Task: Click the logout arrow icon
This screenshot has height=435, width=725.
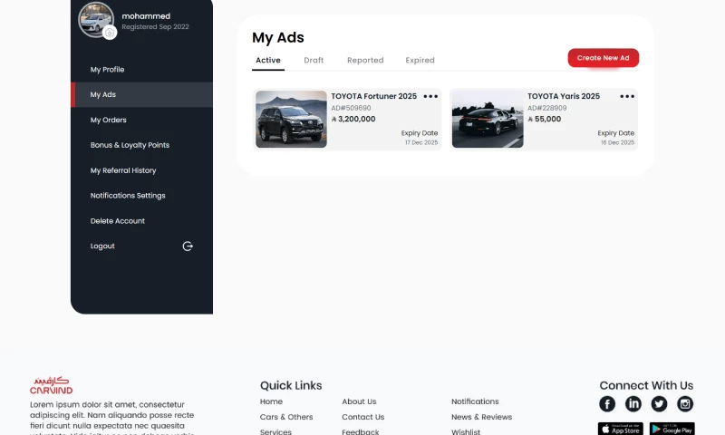Action: pyautogui.click(x=188, y=246)
